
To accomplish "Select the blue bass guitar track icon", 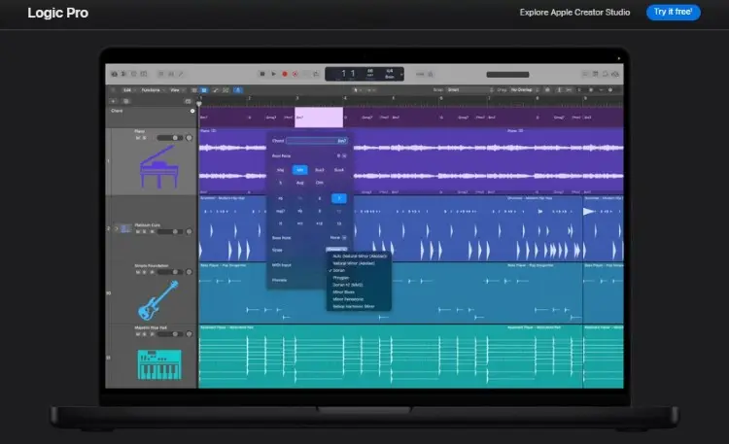I will point(158,300).
